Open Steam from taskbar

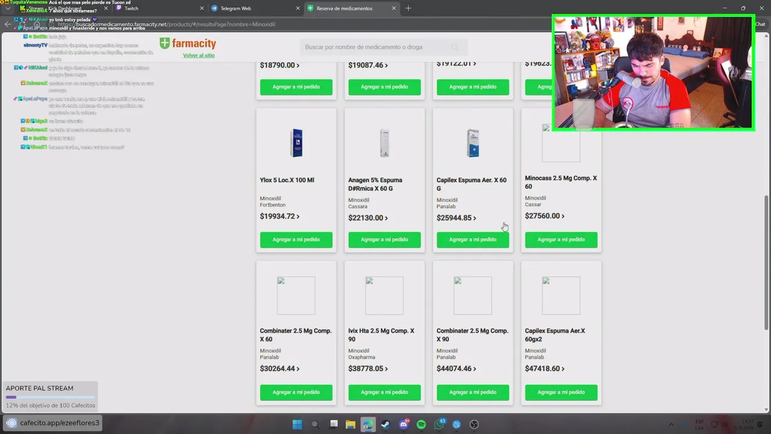(385, 424)
